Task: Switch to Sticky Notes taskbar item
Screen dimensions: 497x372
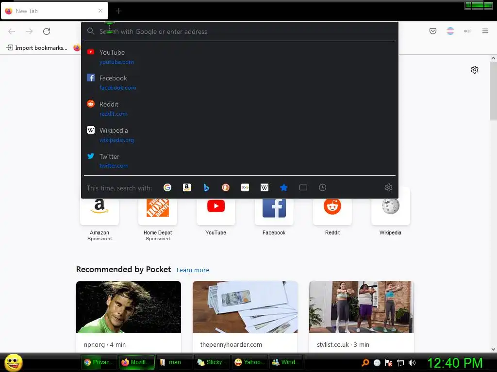Action: coord(213,362)
